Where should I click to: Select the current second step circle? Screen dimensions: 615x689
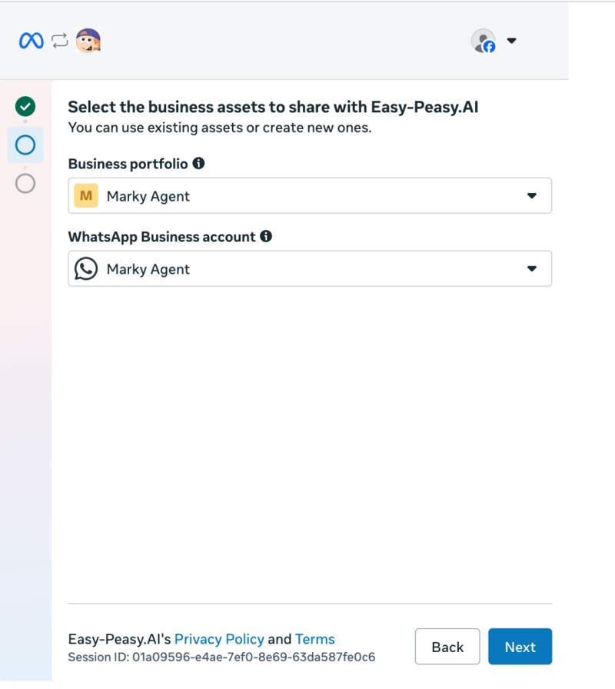click(25, 145)
